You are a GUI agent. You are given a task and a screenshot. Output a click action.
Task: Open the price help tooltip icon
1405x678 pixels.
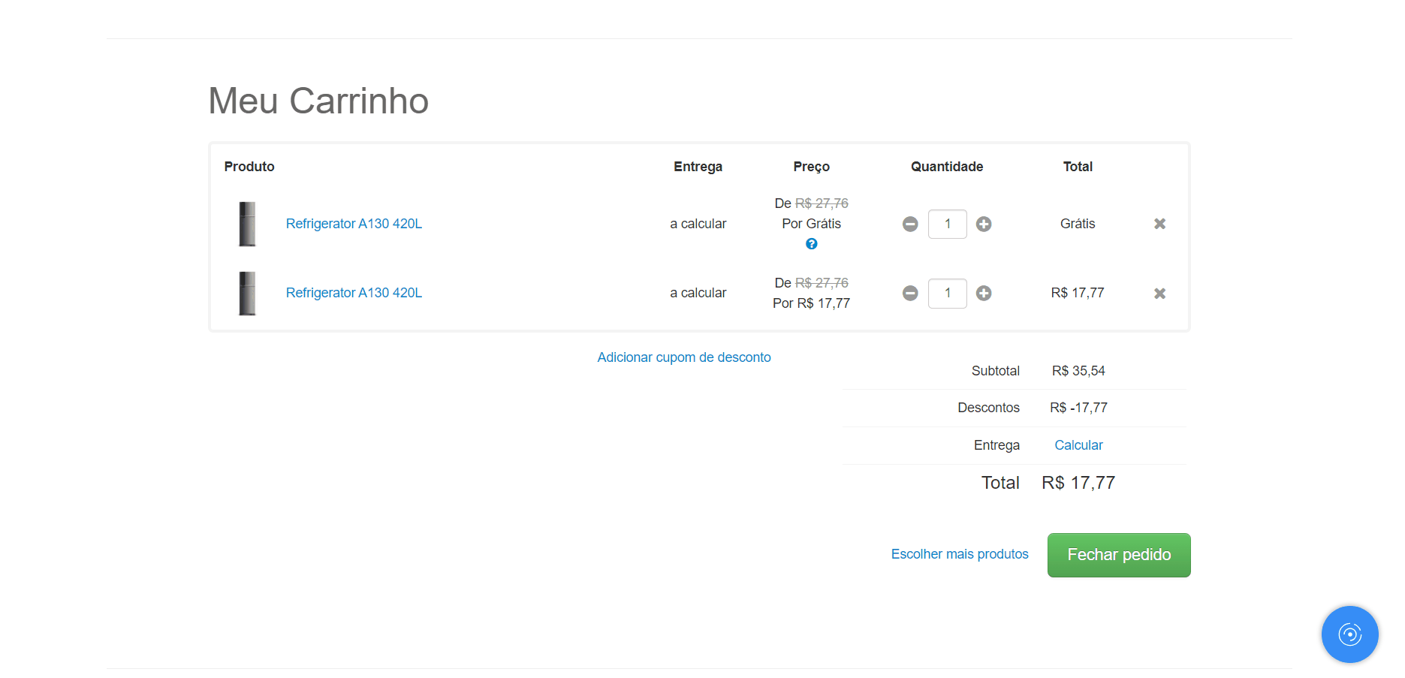click(x=811, y=243)
